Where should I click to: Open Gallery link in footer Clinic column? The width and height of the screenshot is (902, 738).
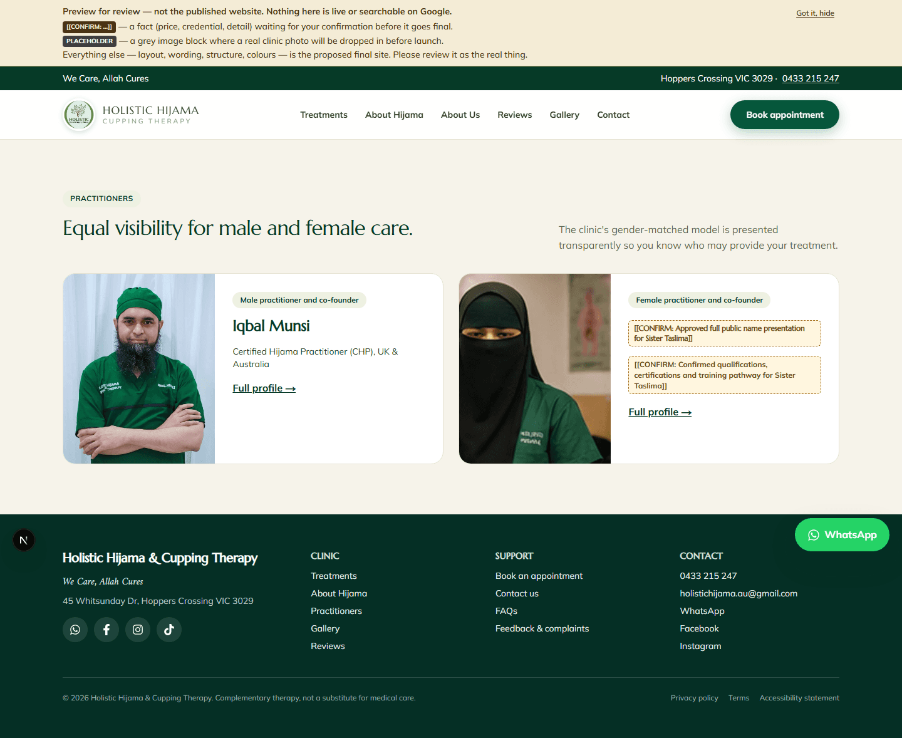tap(325, 628)
